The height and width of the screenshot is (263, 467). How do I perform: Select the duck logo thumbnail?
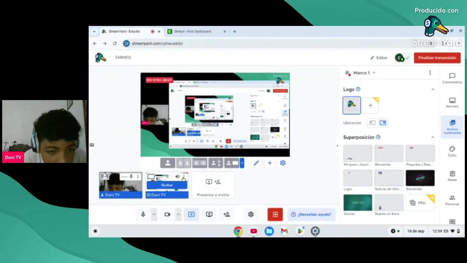352,105
